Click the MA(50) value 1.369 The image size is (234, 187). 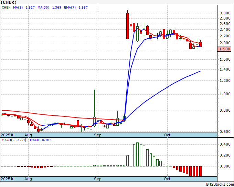coord(56,7)
